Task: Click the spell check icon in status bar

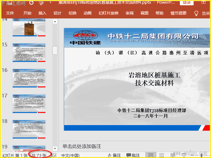Action: 54,155
